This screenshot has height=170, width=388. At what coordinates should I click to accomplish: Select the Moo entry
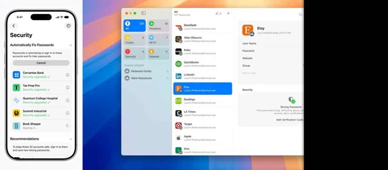click(203, 150)
